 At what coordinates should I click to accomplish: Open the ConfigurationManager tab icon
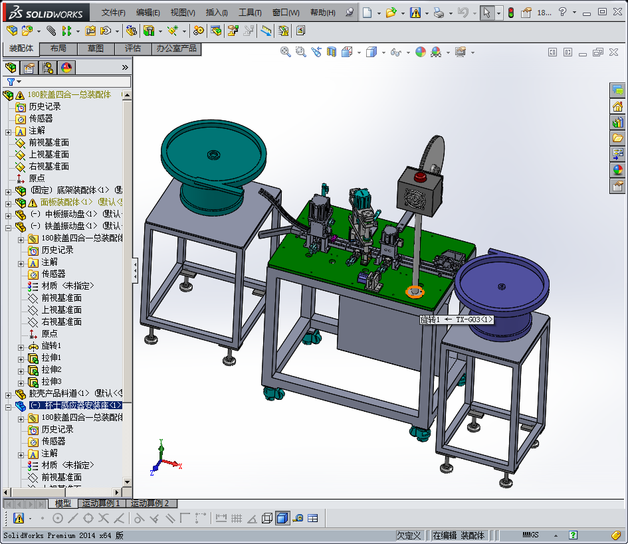(48, 68)
